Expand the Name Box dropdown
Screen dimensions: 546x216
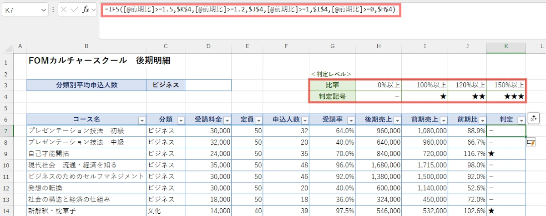(43, 10)
